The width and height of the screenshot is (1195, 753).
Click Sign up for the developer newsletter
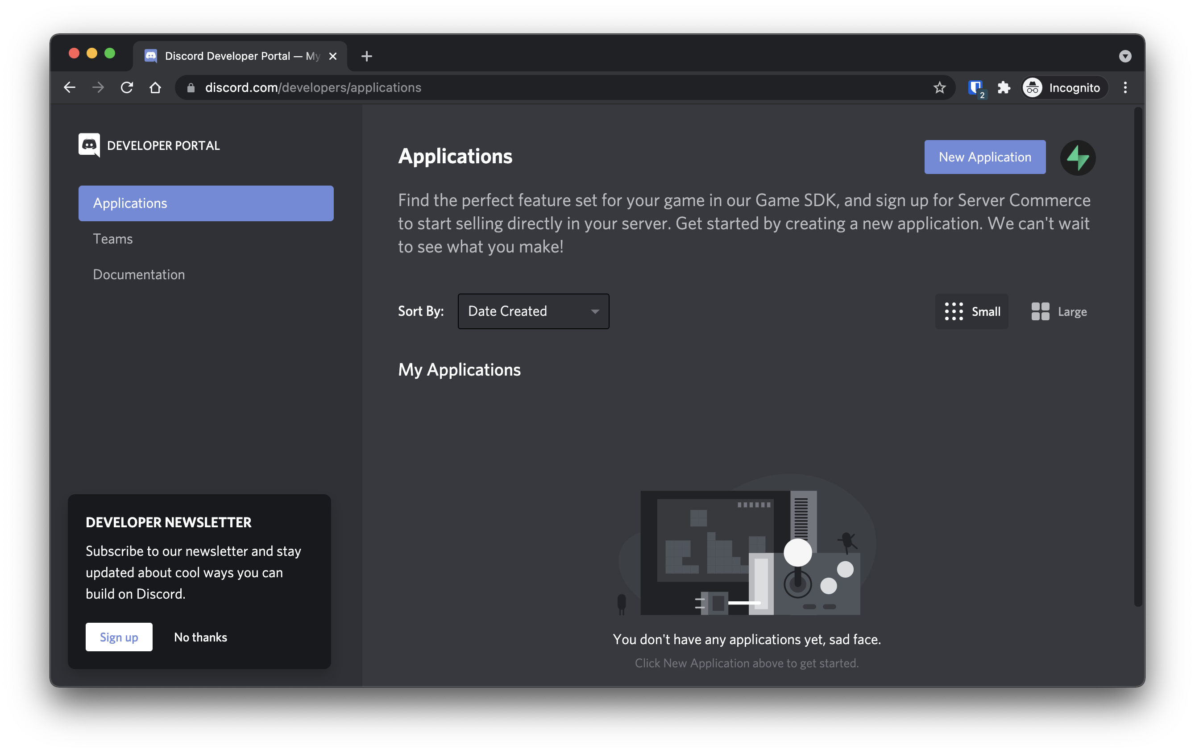tap(119, 637)
